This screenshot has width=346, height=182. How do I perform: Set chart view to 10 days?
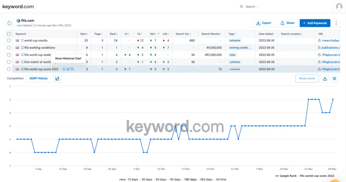132,179
